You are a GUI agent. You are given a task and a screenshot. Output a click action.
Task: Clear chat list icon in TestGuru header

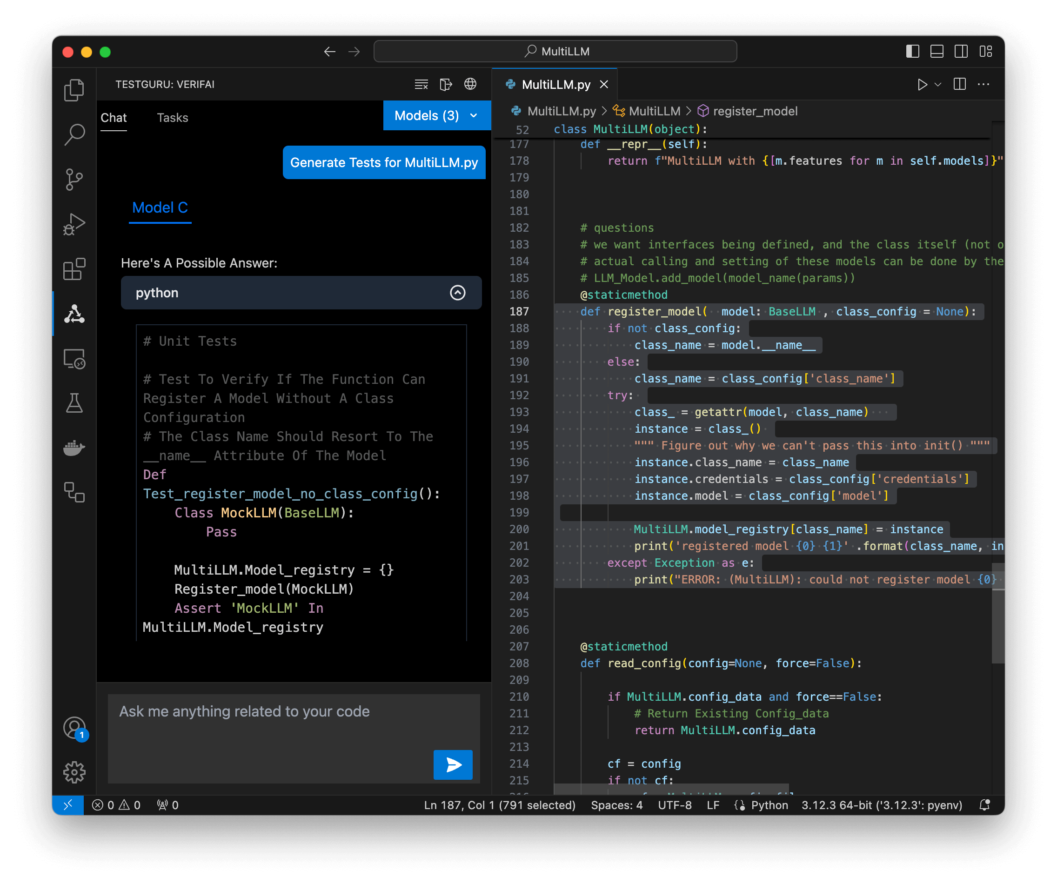[421, 84]
